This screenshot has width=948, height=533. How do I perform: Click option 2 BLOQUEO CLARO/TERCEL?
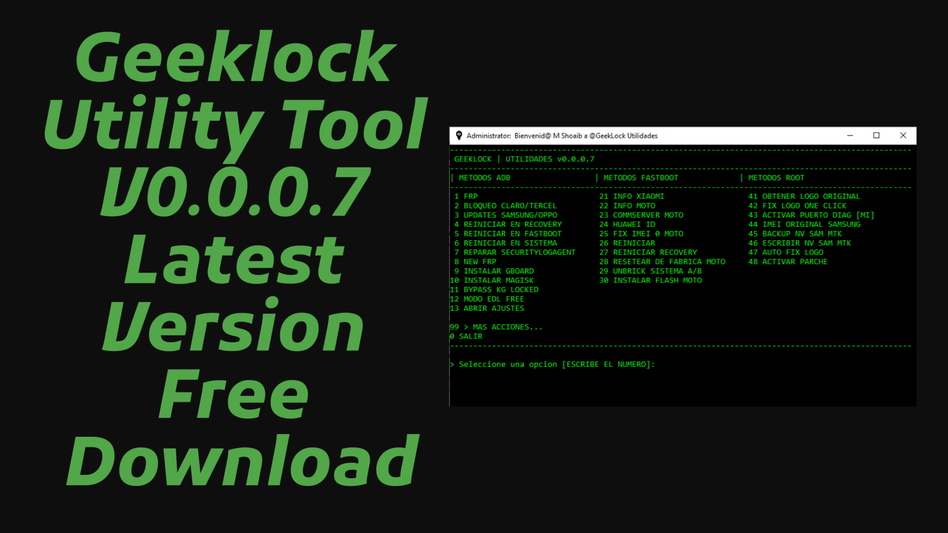[507, 205]
